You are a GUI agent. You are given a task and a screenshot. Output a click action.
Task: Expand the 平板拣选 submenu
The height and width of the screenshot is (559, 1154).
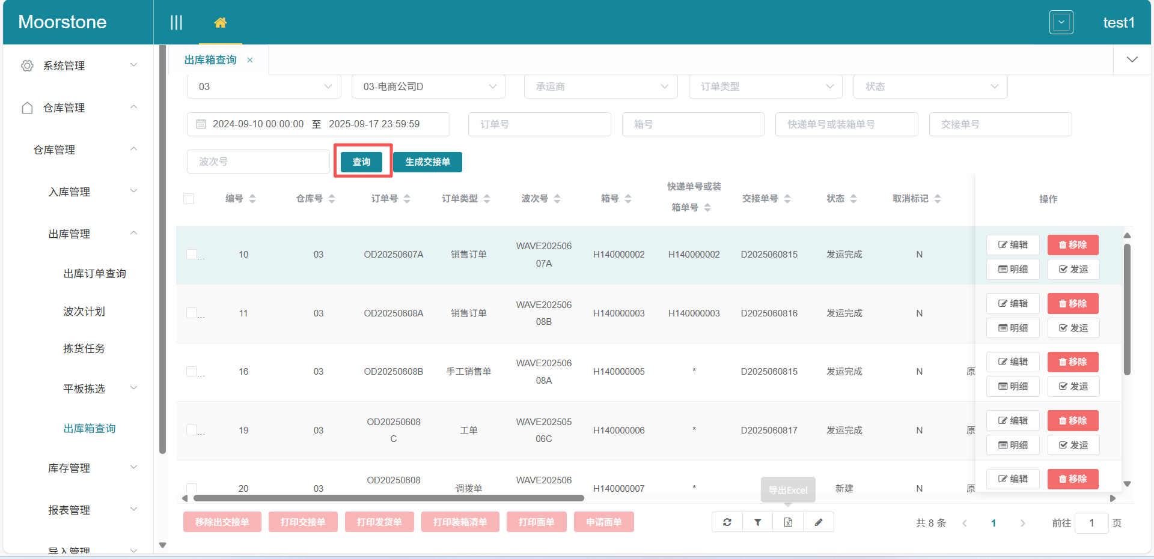tap(84, 388)
